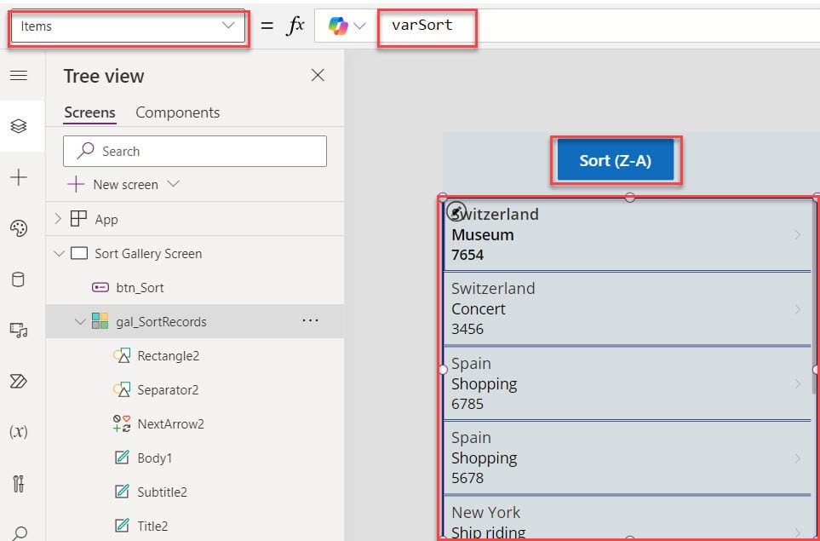Click the Copilot icon in formula bar
The image size is (820, 541).
click(x=338, y=25)
